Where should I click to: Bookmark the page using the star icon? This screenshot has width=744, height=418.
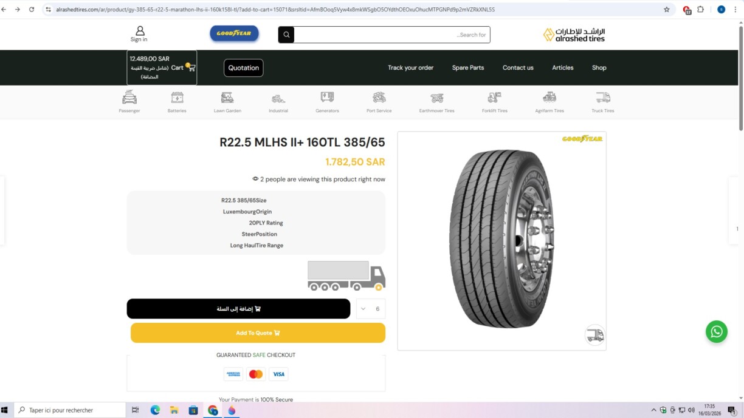click(x=666, y=9)
